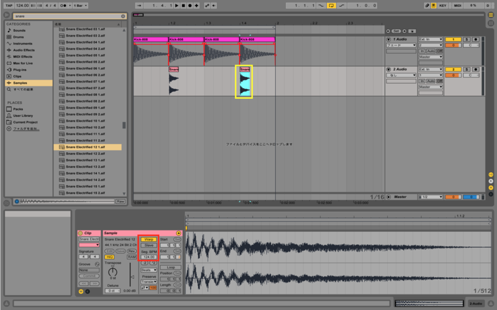Click the Stop button in the transport
The height and width of the screenshot is (310, 497).
(x=183, y=6)
